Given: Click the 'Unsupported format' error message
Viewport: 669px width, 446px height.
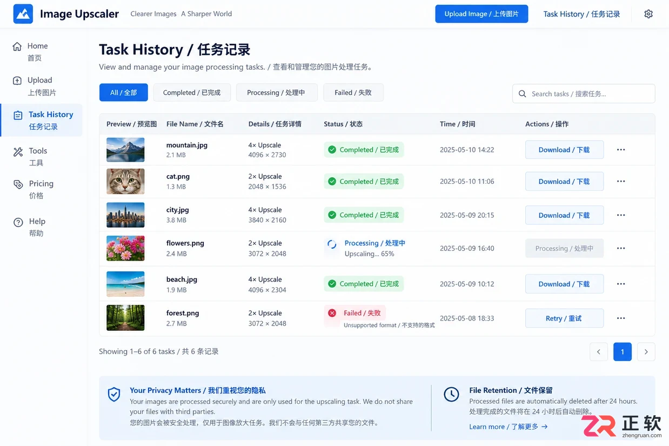Looking at the screenshot, I should pos(389,325).
